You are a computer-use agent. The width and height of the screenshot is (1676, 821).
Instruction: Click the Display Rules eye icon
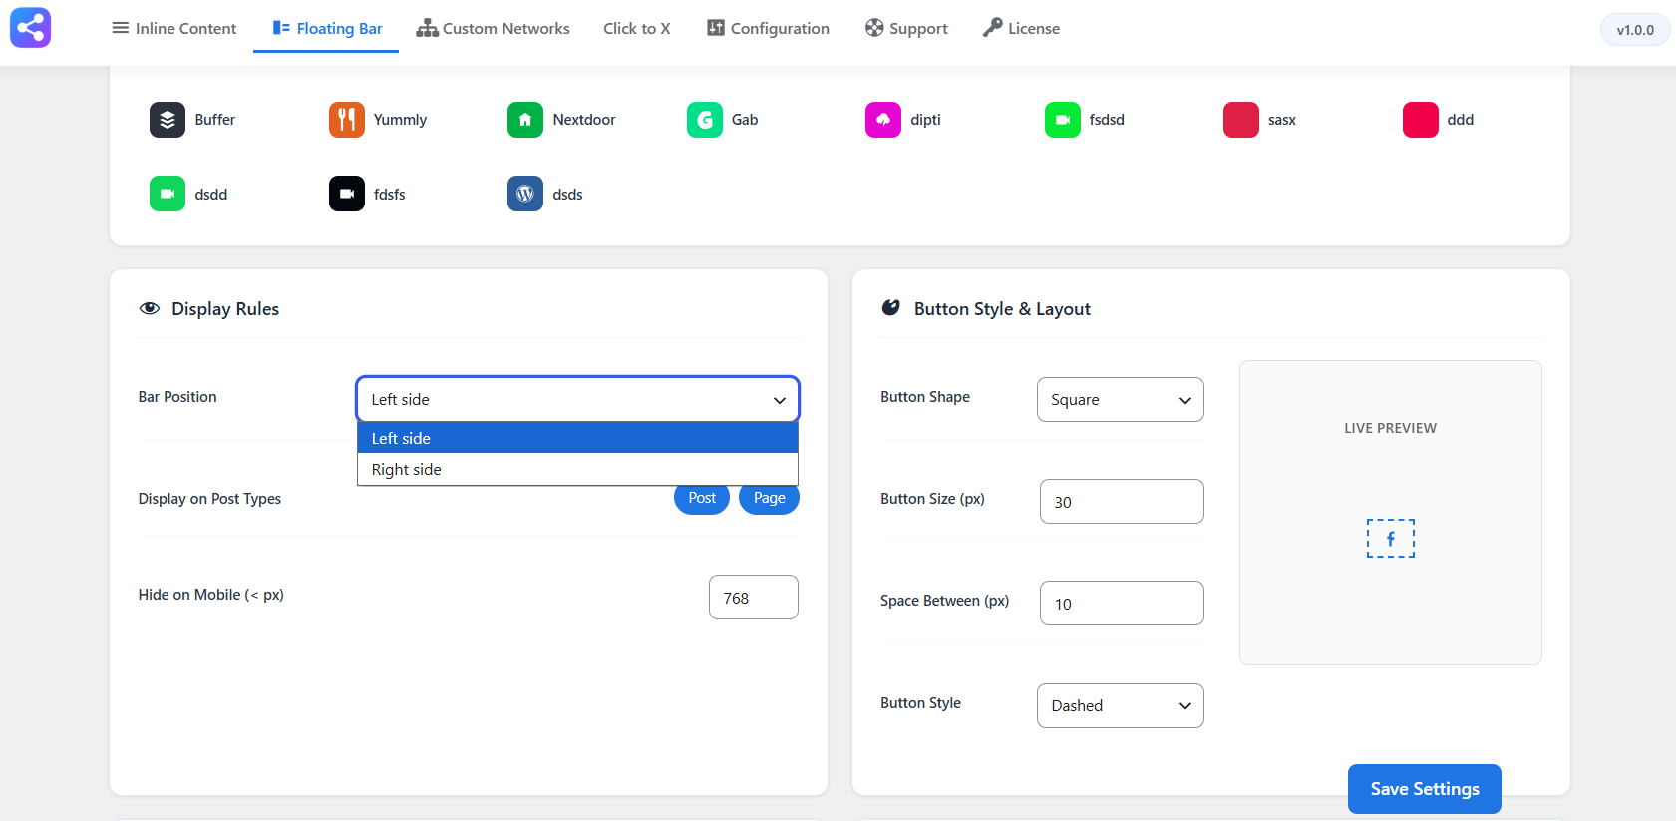point(150,308)
